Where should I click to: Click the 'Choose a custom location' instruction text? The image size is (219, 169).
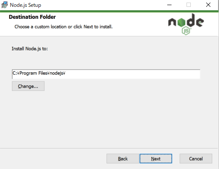(x=64, y=27)
